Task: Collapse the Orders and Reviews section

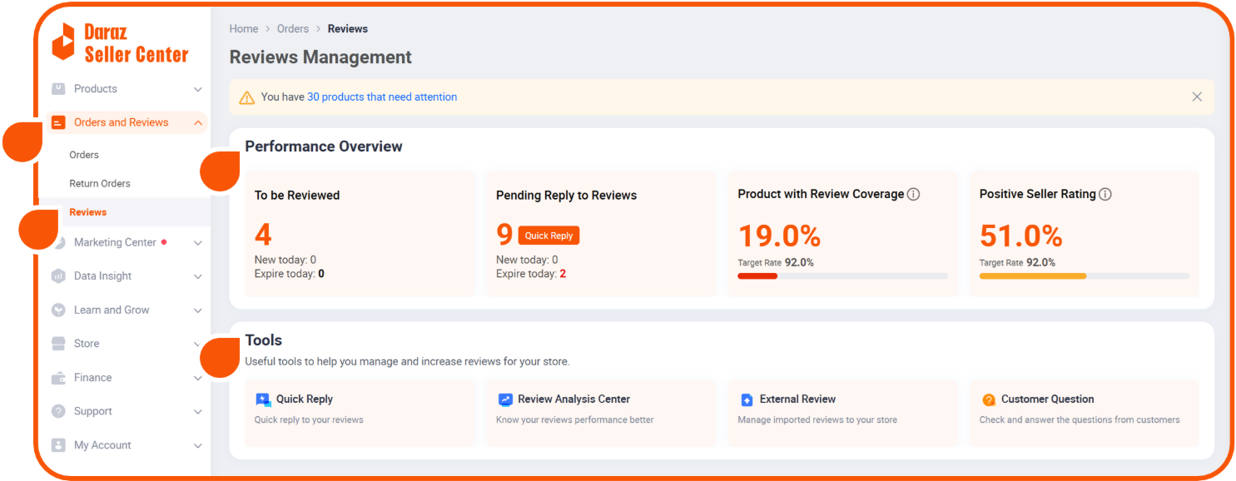Action: [198, 123]
